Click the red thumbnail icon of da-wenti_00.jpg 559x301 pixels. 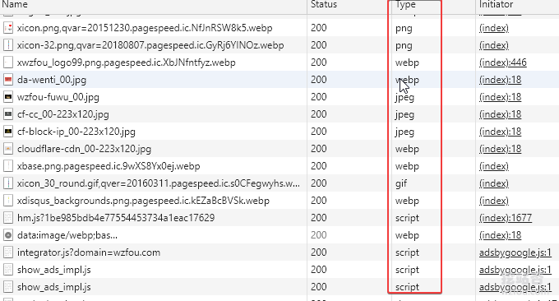click(8, 80)
